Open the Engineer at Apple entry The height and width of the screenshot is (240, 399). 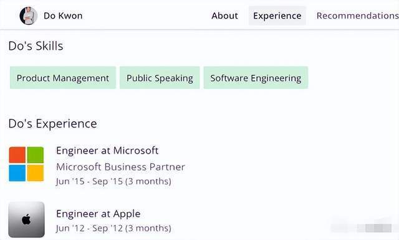click(x=99, y=214)
